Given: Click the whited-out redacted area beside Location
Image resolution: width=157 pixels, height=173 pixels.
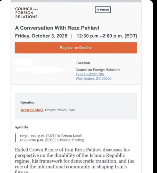Looking at the screenshot, I should [39, 66].
